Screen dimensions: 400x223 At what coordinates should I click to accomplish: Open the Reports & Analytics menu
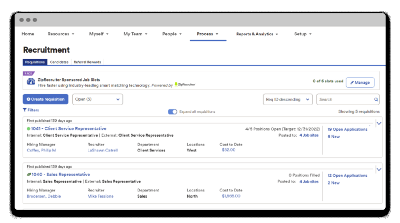pos(257,34)
